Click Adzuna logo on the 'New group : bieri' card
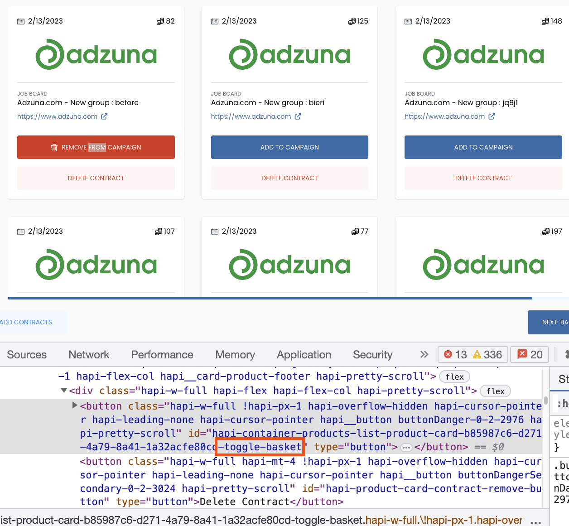The image size is (569, 526). (289, 54)
